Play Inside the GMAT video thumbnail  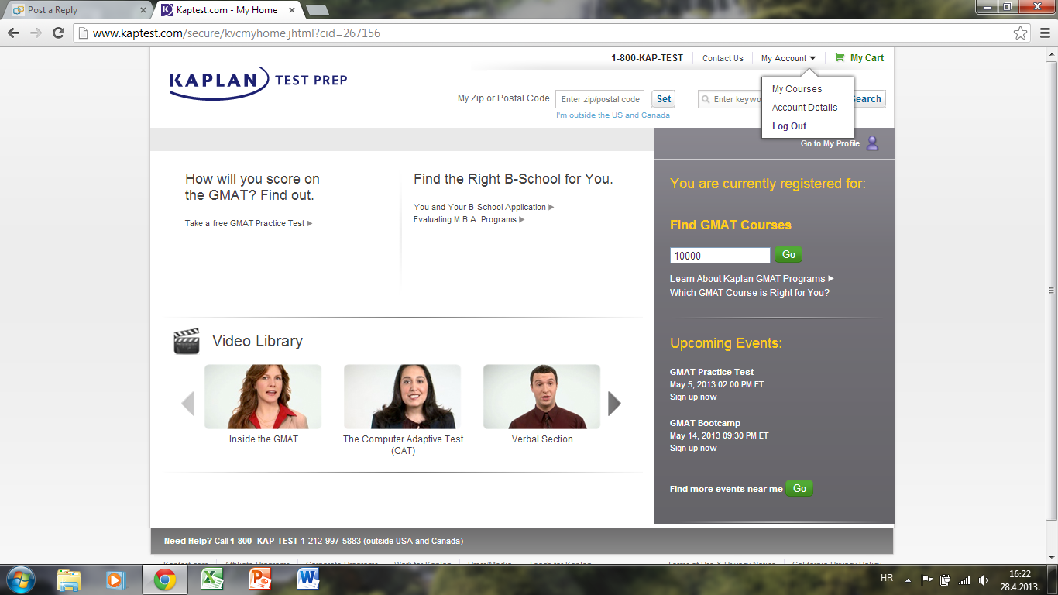263,397
